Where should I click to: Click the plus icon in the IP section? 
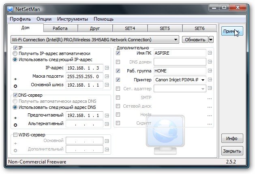coord(15,79)
